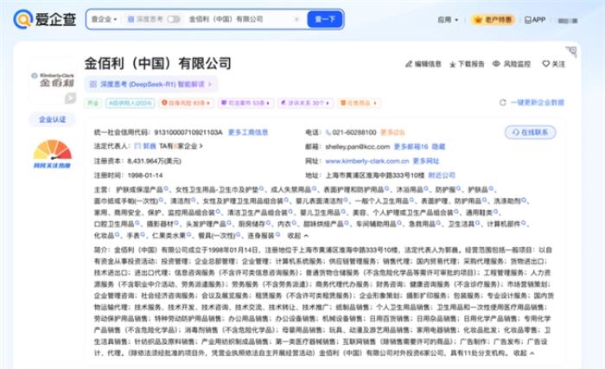Open 更多邮箱16 link
This screenshot has height=369, width=605.
click(x=411, y=147)
